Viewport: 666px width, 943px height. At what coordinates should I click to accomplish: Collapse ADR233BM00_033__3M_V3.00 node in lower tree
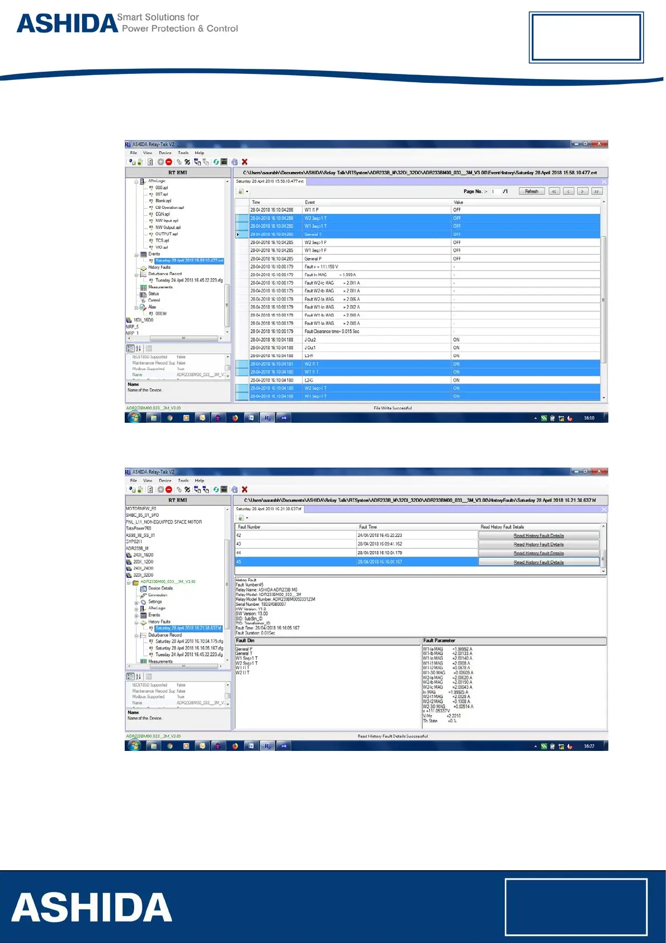[x=129, y=582]
